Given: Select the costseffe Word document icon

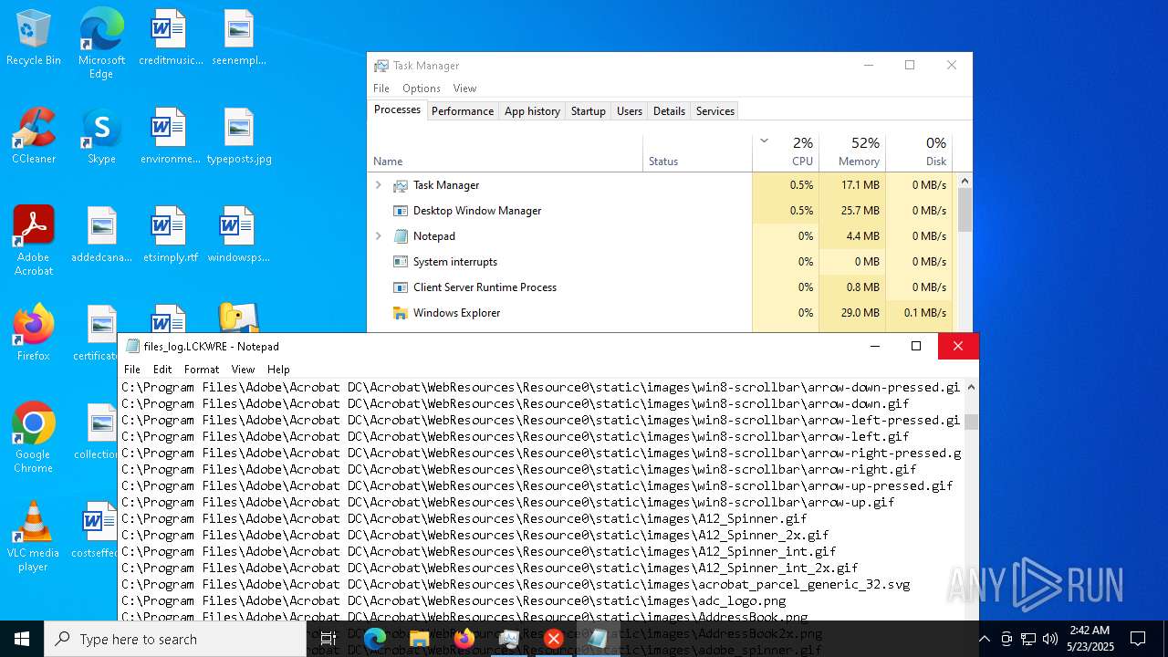Looking at the screenshot, I should pos(97,530).
